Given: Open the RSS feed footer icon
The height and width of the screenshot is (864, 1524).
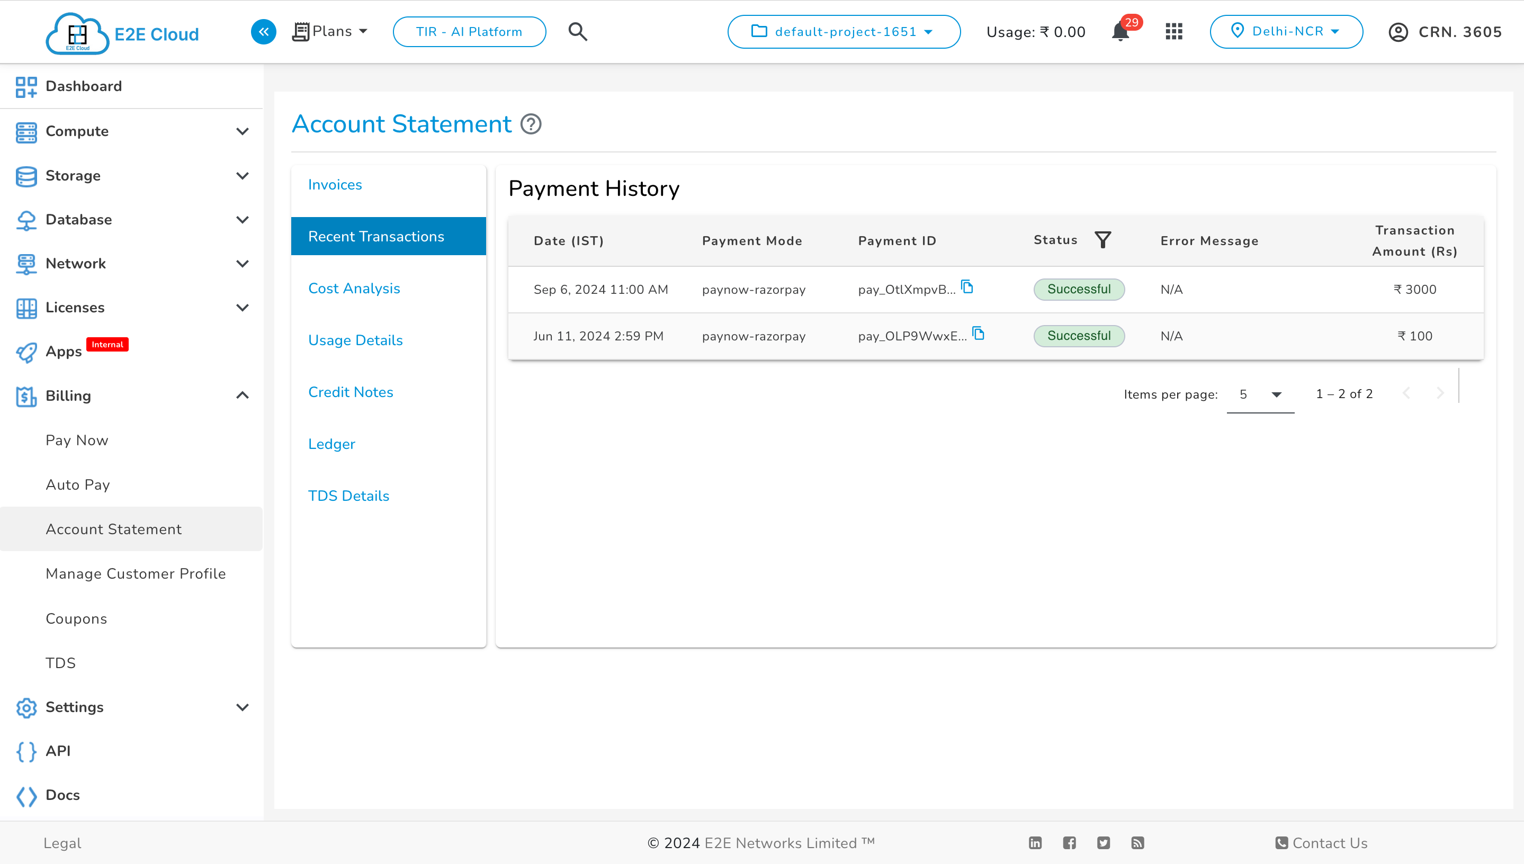Looking at the screenshot, I should (1137, 843).
